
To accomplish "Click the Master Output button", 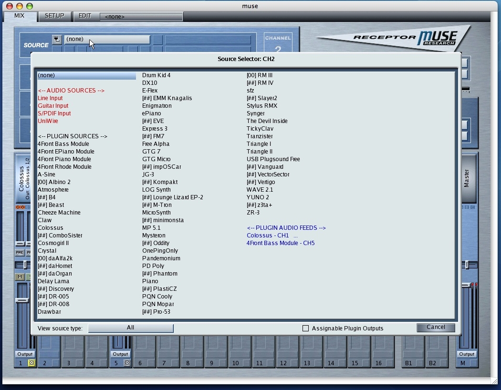I will click(x=467, y=354).
